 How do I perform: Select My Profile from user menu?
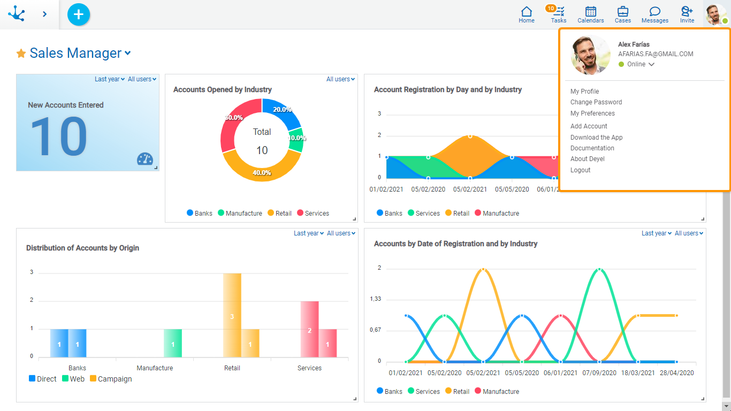point(584,92)
